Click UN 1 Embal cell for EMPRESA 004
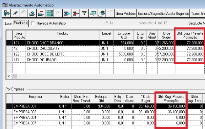This screenshot has height=129, width=205. [65, 118]
